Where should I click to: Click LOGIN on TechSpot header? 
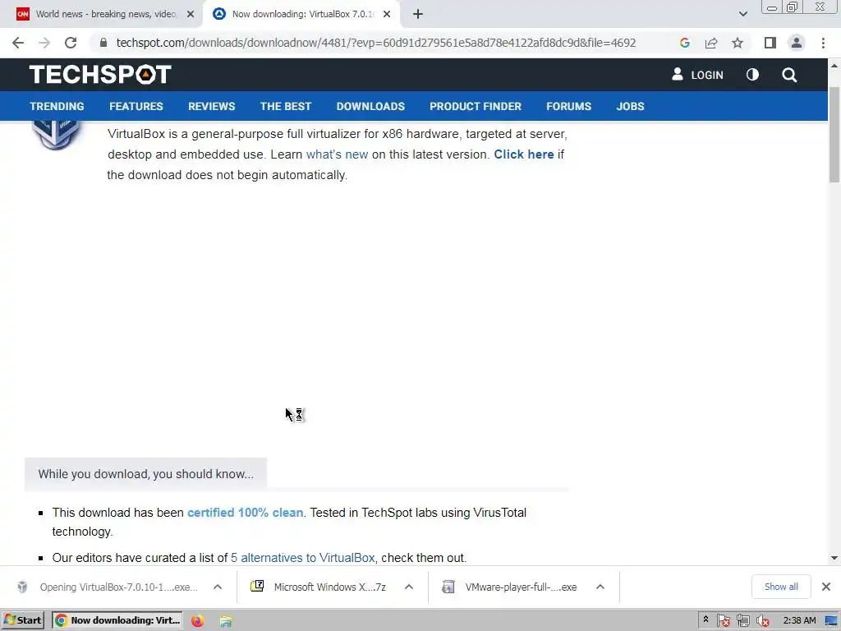click(697, 75)
